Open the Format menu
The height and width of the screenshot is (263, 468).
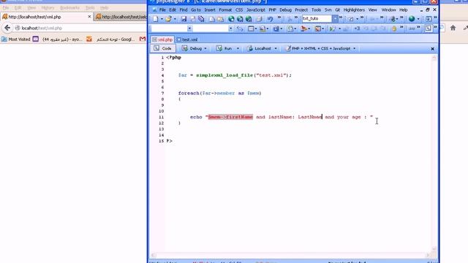225,9
